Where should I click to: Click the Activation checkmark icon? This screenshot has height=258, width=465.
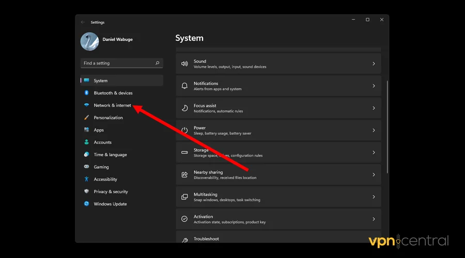[184, 219]
